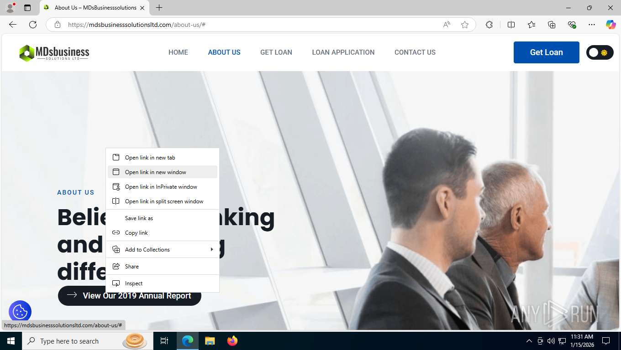621x350 pixels.
Task: Open a new tab with the plus button
Action: point(159,8)
